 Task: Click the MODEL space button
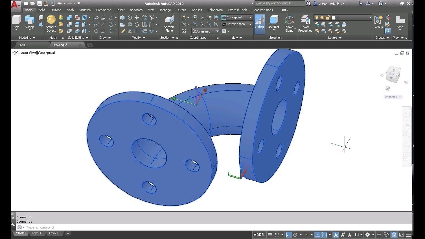[259, 235]
